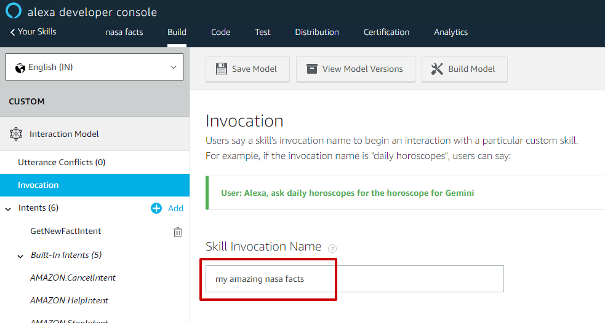This screenshot has height=323, width=605.
Task: Go back to Your Skills
Action: pos(33,31)
